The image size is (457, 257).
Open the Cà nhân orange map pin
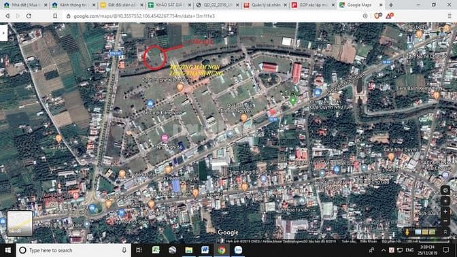[x=58, y=139]
